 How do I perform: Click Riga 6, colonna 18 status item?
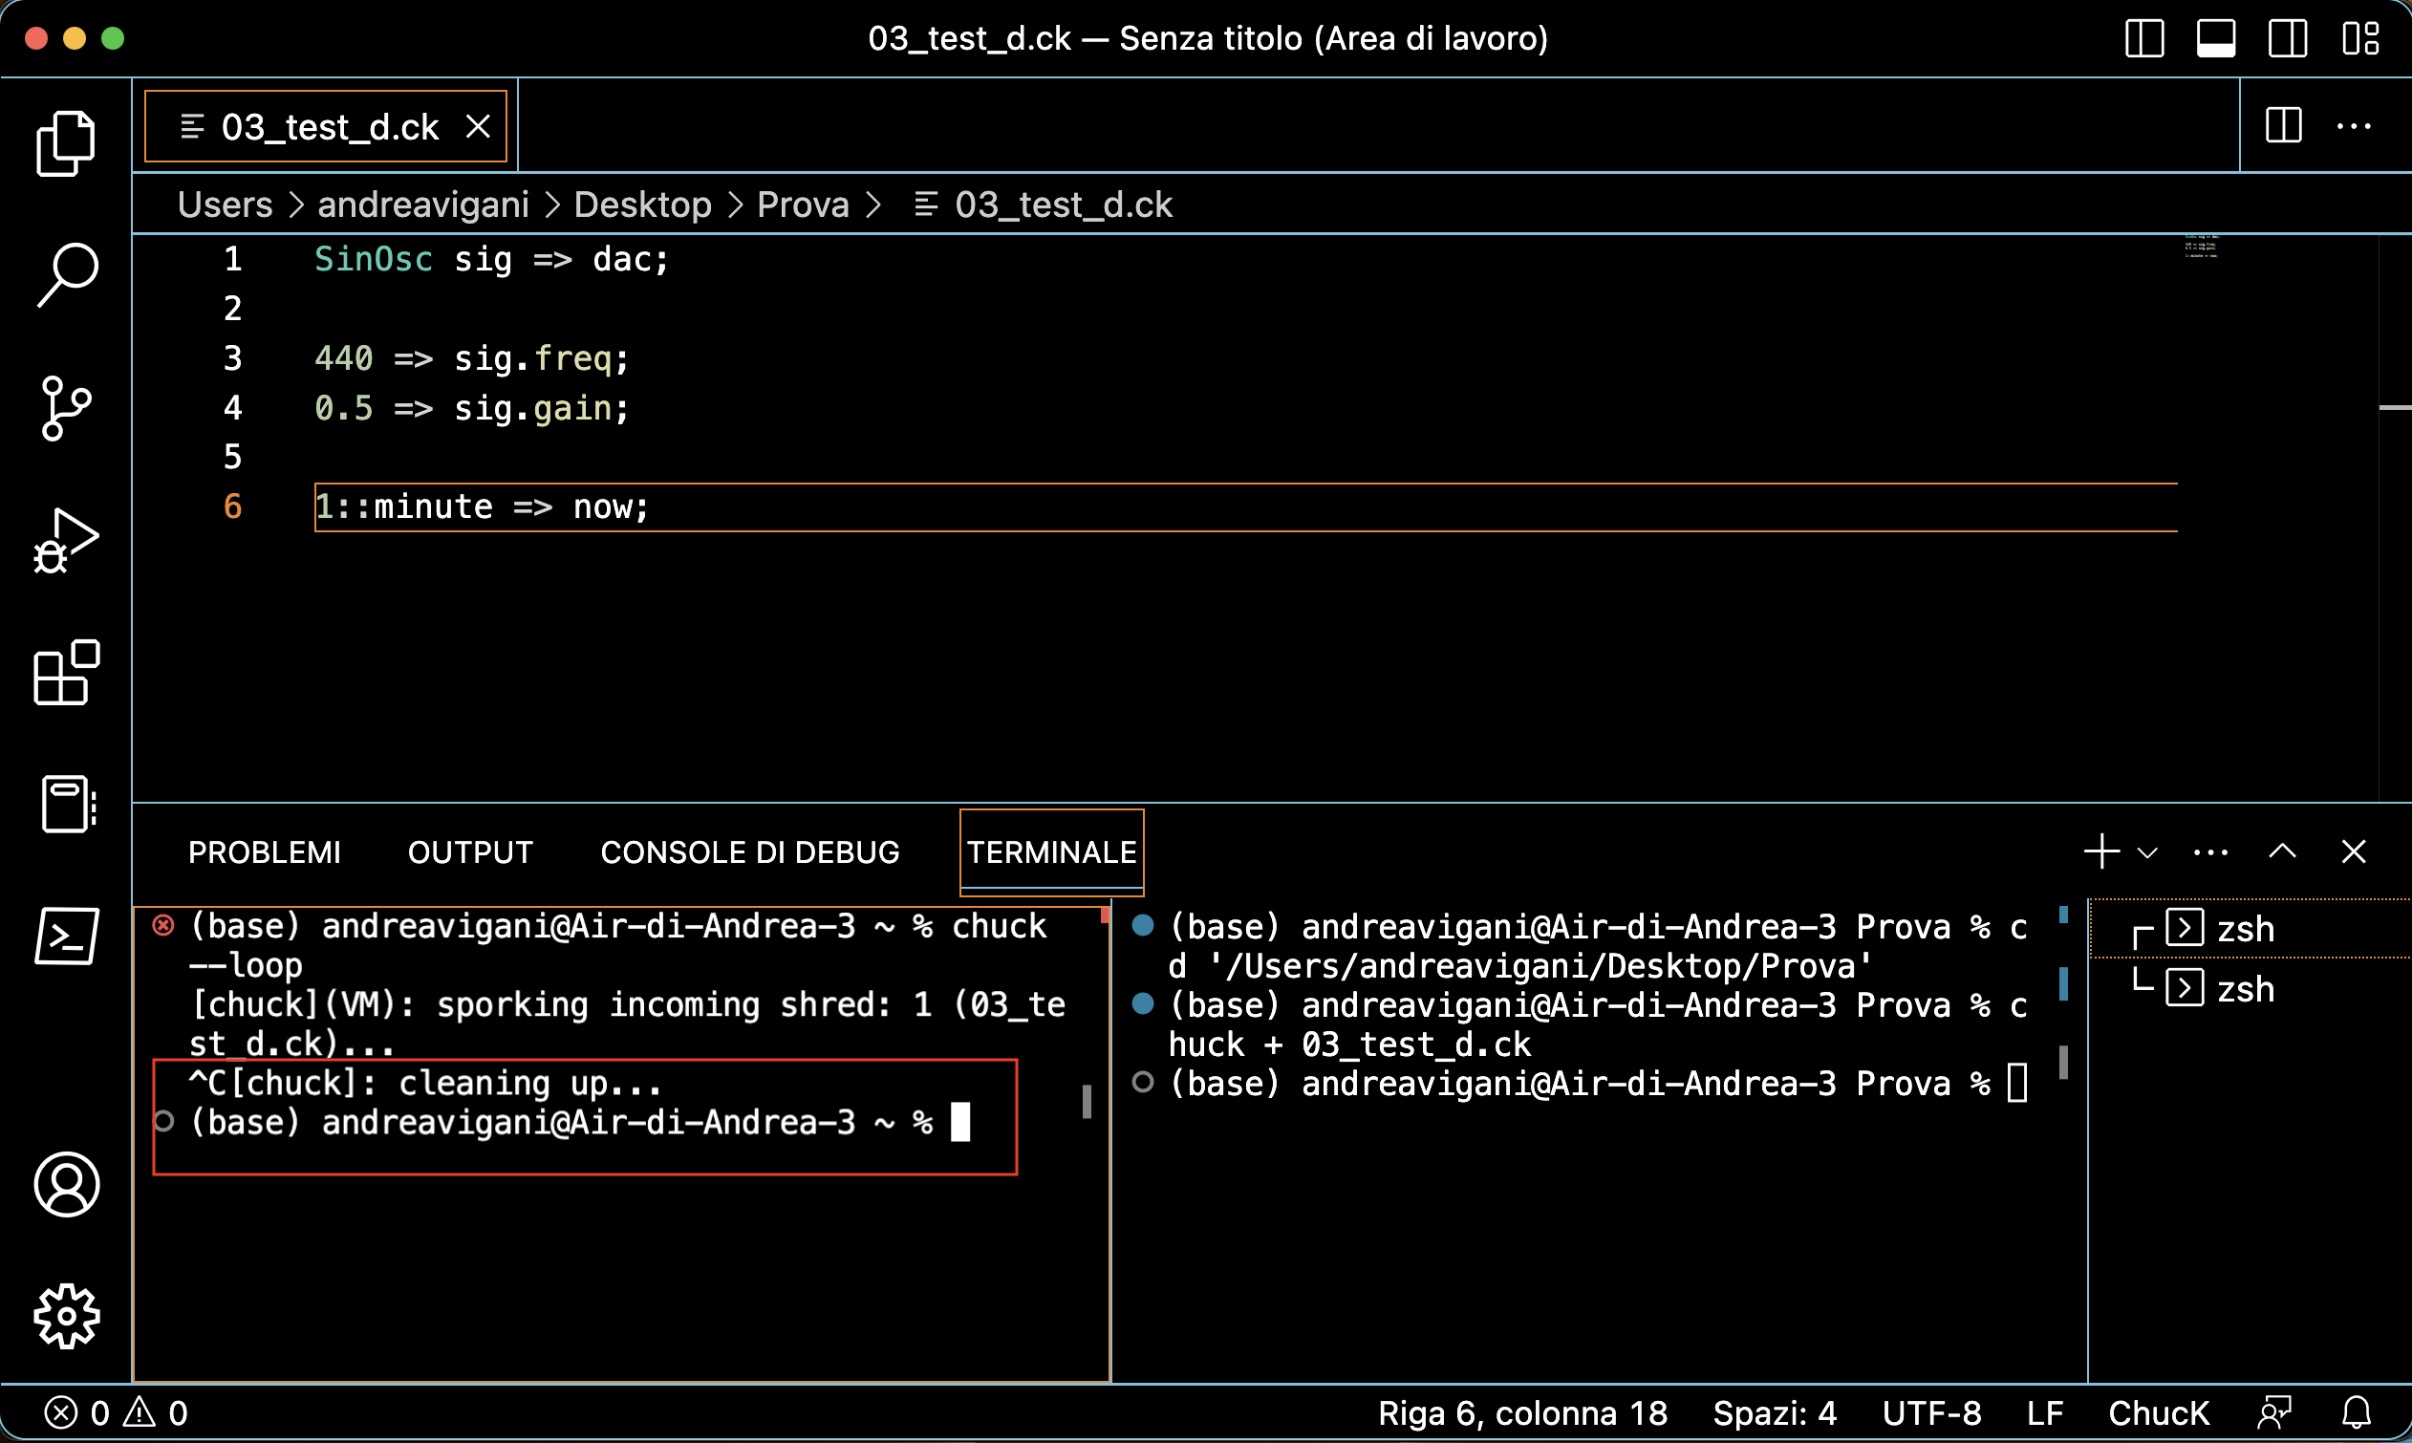tap(1521, 1411)
